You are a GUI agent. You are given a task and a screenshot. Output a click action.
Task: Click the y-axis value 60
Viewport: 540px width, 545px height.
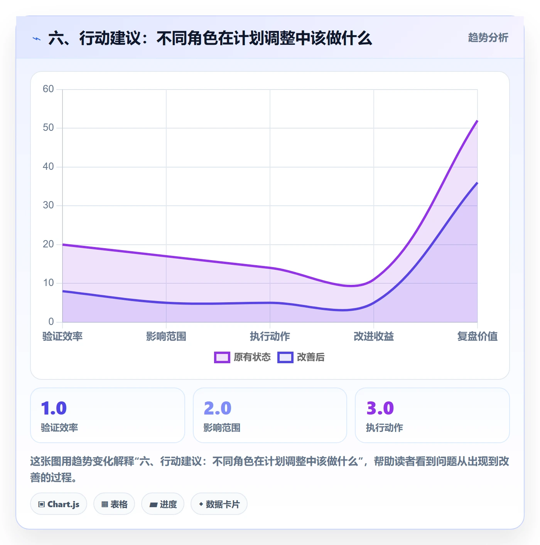click(48, 89)
